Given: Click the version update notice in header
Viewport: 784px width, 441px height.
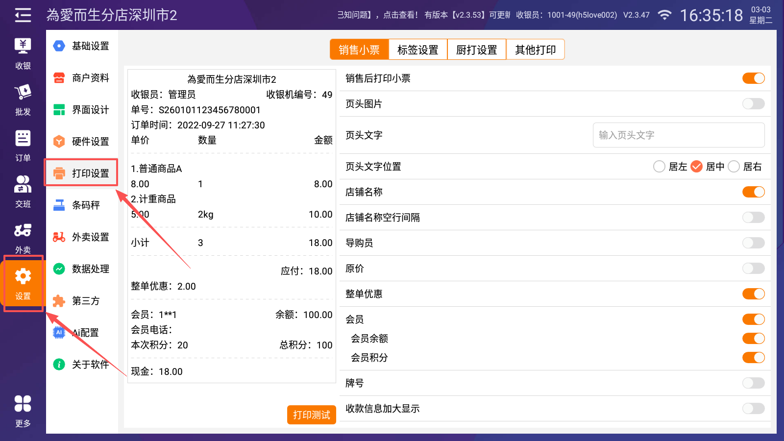Looking at the screenshot, I should (x=467, y=15).
